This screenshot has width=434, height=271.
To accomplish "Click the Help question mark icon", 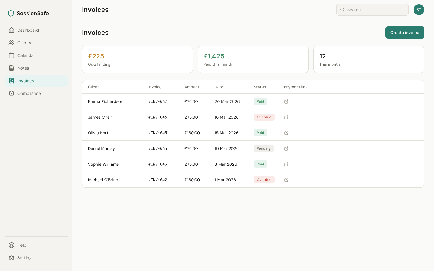I will coord(11,245).
